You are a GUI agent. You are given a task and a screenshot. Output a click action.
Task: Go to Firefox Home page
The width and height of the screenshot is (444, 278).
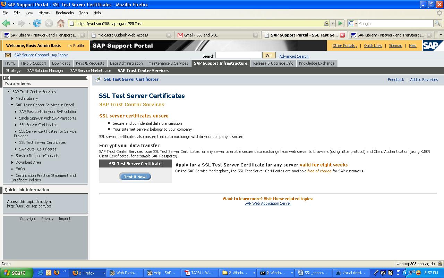click(x=61, y=23)
